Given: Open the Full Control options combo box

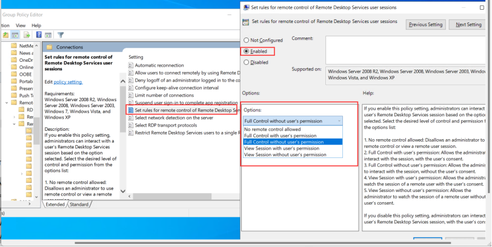Looking at the screenshot, I should pyautogui.click(x=293, y=121).
